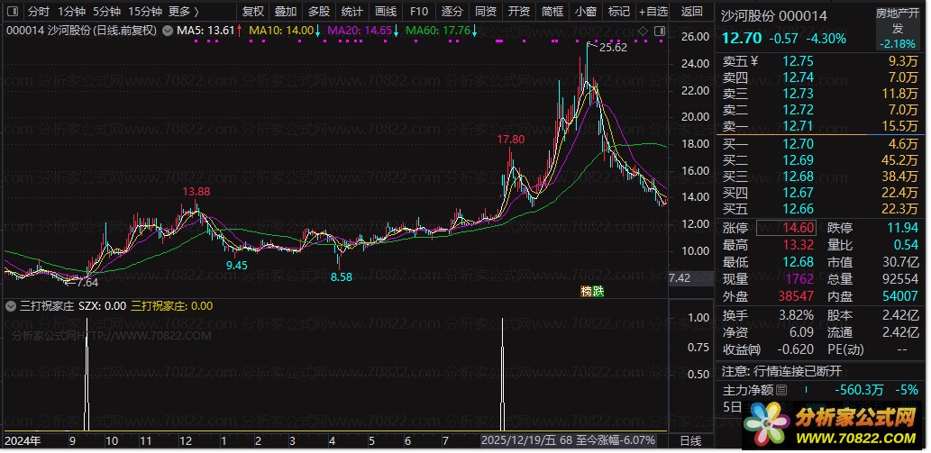Toggle the 叠加 overlay option
Image resolution: width=931 pixels, height=453 pixels.
coord(286,12)
